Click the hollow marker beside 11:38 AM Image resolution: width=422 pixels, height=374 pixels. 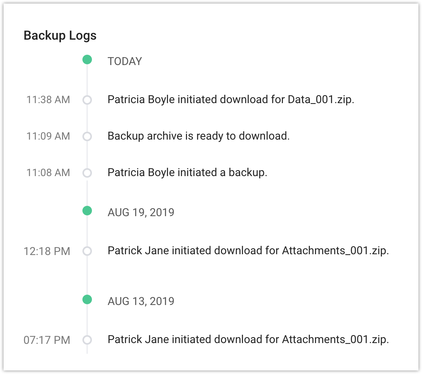coord(87,100)
